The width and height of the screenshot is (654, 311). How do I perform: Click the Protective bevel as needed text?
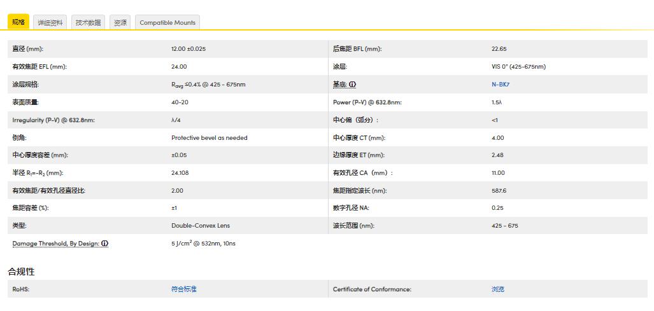click(x=210, y=137)
